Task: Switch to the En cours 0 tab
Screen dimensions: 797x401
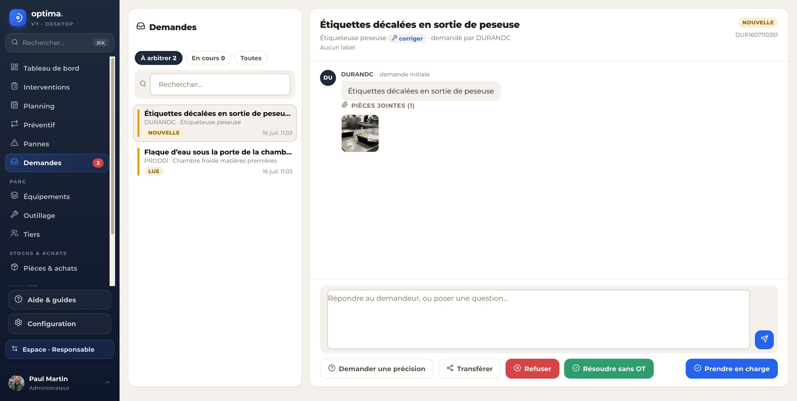Action: [x=208, y=58]
